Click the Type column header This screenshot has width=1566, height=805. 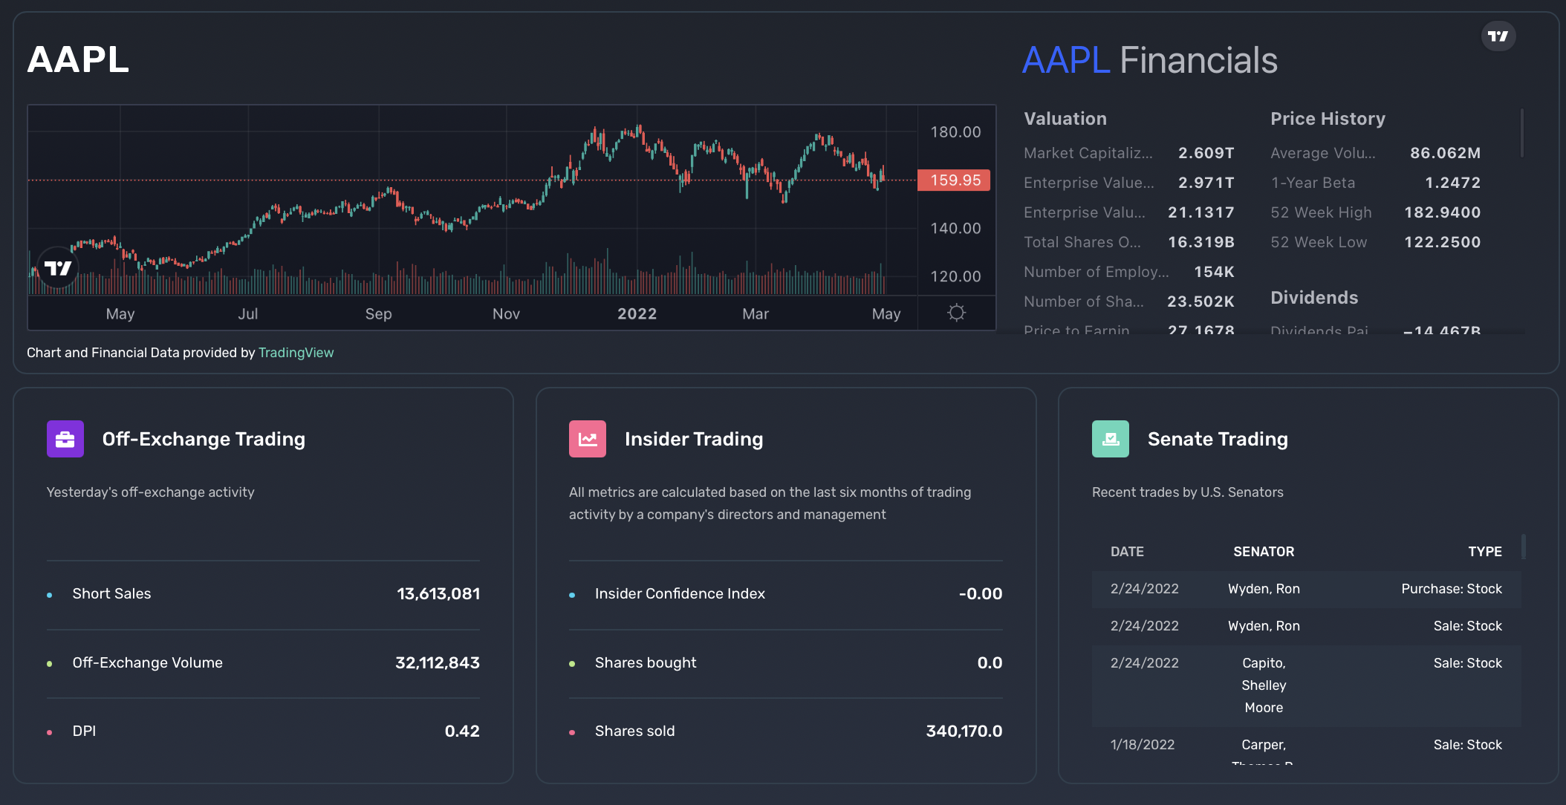point(1484,552)
